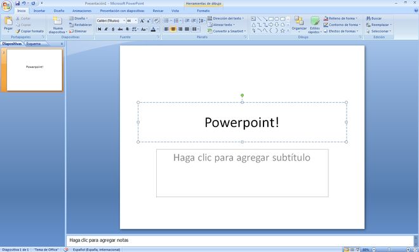This screenshot has width=419, height=252.
Task: Open Dirección del texto dropdown
Action: (226, 18)
